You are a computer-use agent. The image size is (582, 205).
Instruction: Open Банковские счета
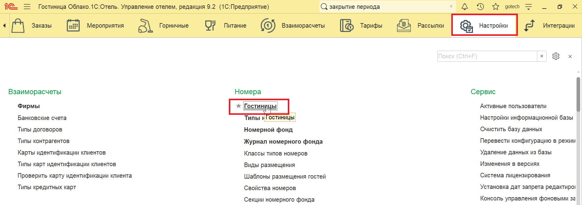(42, 118)
